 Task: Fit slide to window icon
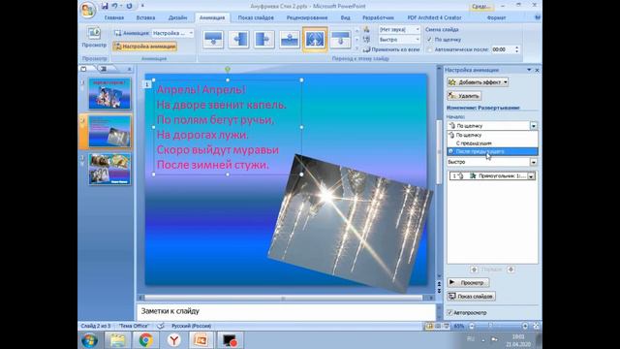point(536,326)
